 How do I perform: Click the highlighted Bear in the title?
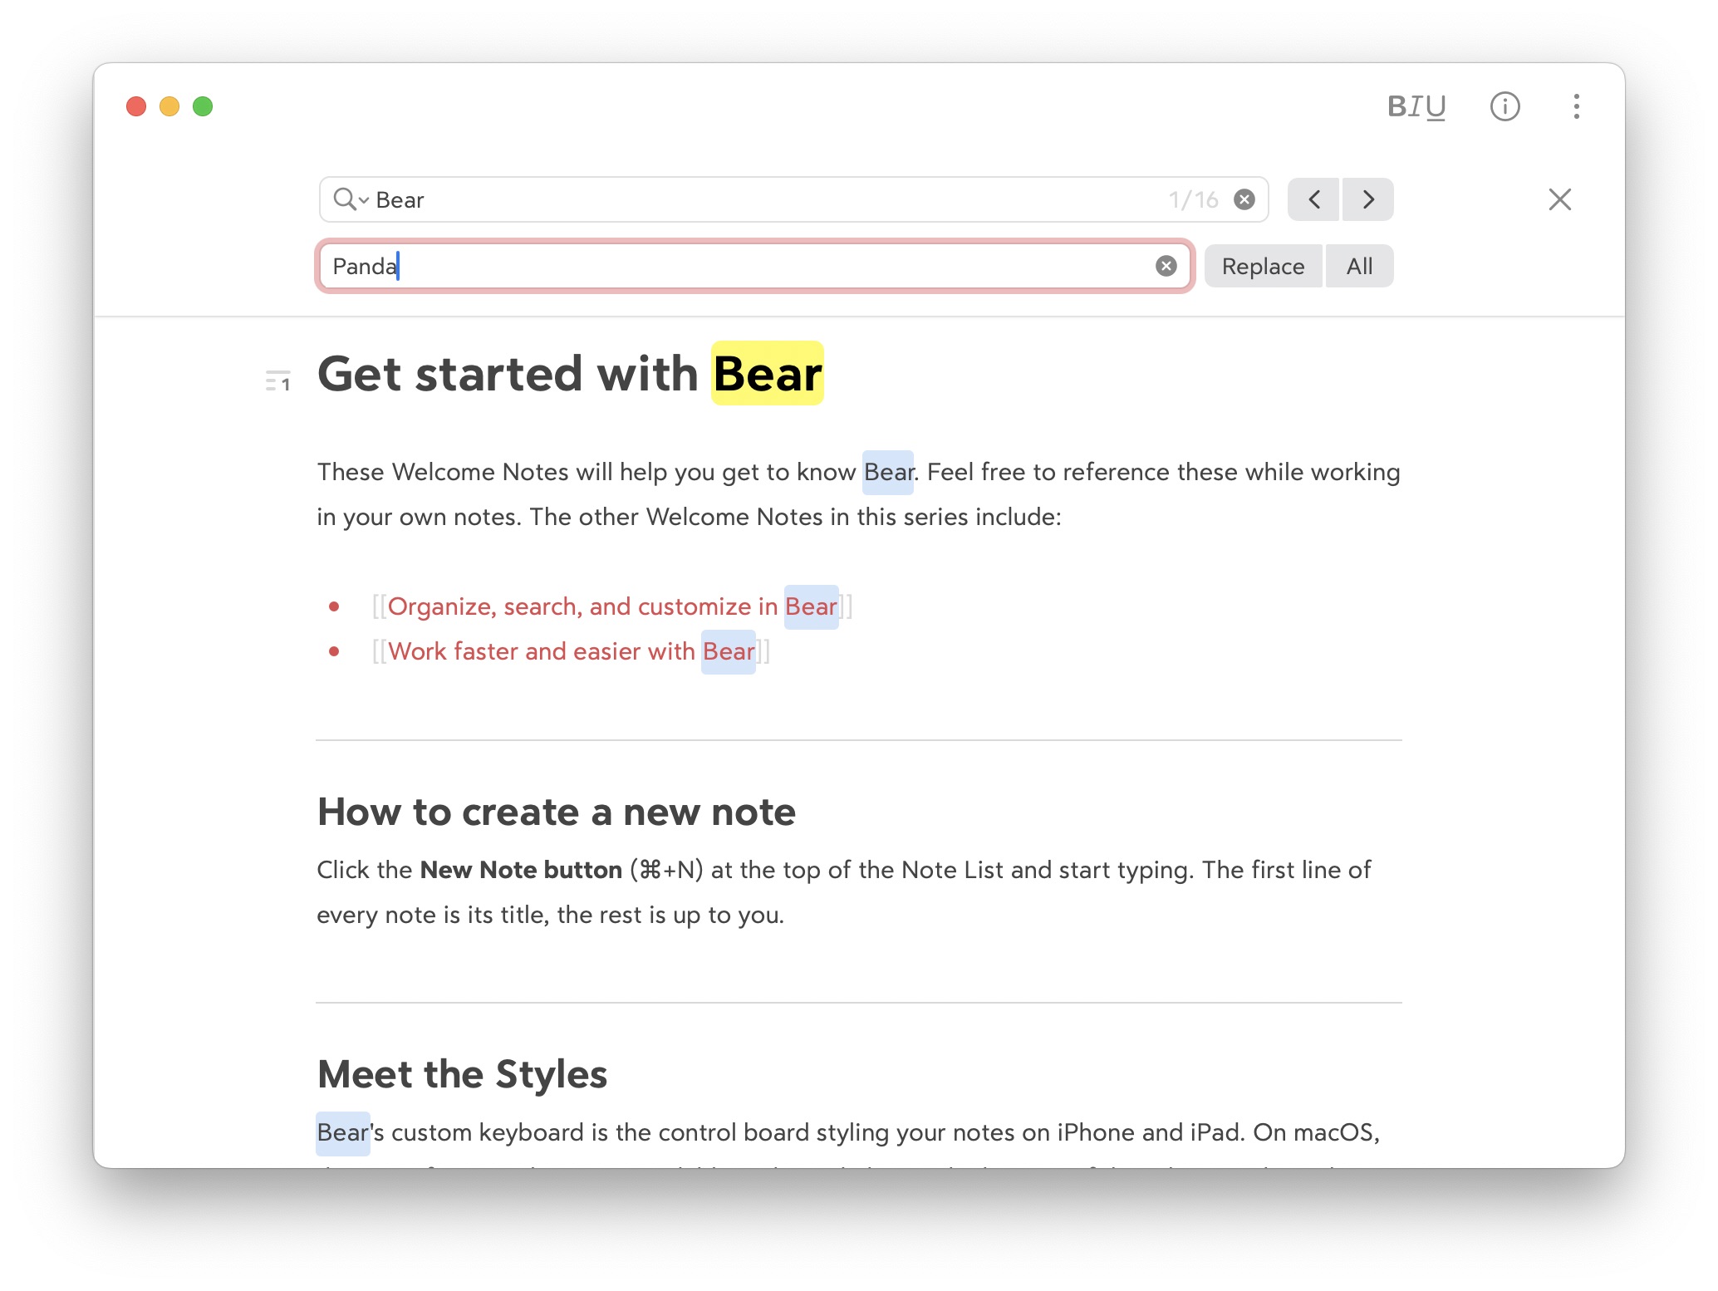click(767, 374)
